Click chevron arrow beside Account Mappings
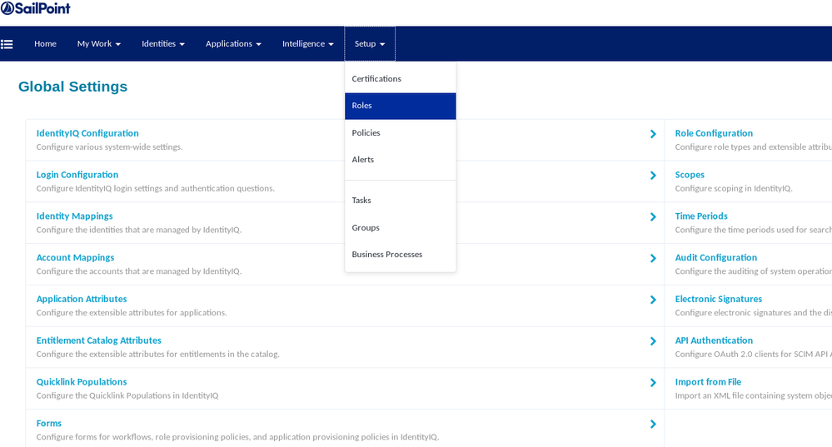The image size is (832, 447). click(652, 258)
